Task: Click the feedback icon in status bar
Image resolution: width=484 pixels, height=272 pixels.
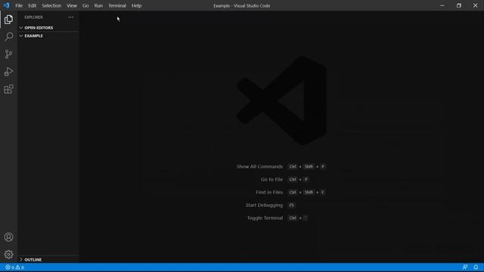Action: [x=465, y=267]
